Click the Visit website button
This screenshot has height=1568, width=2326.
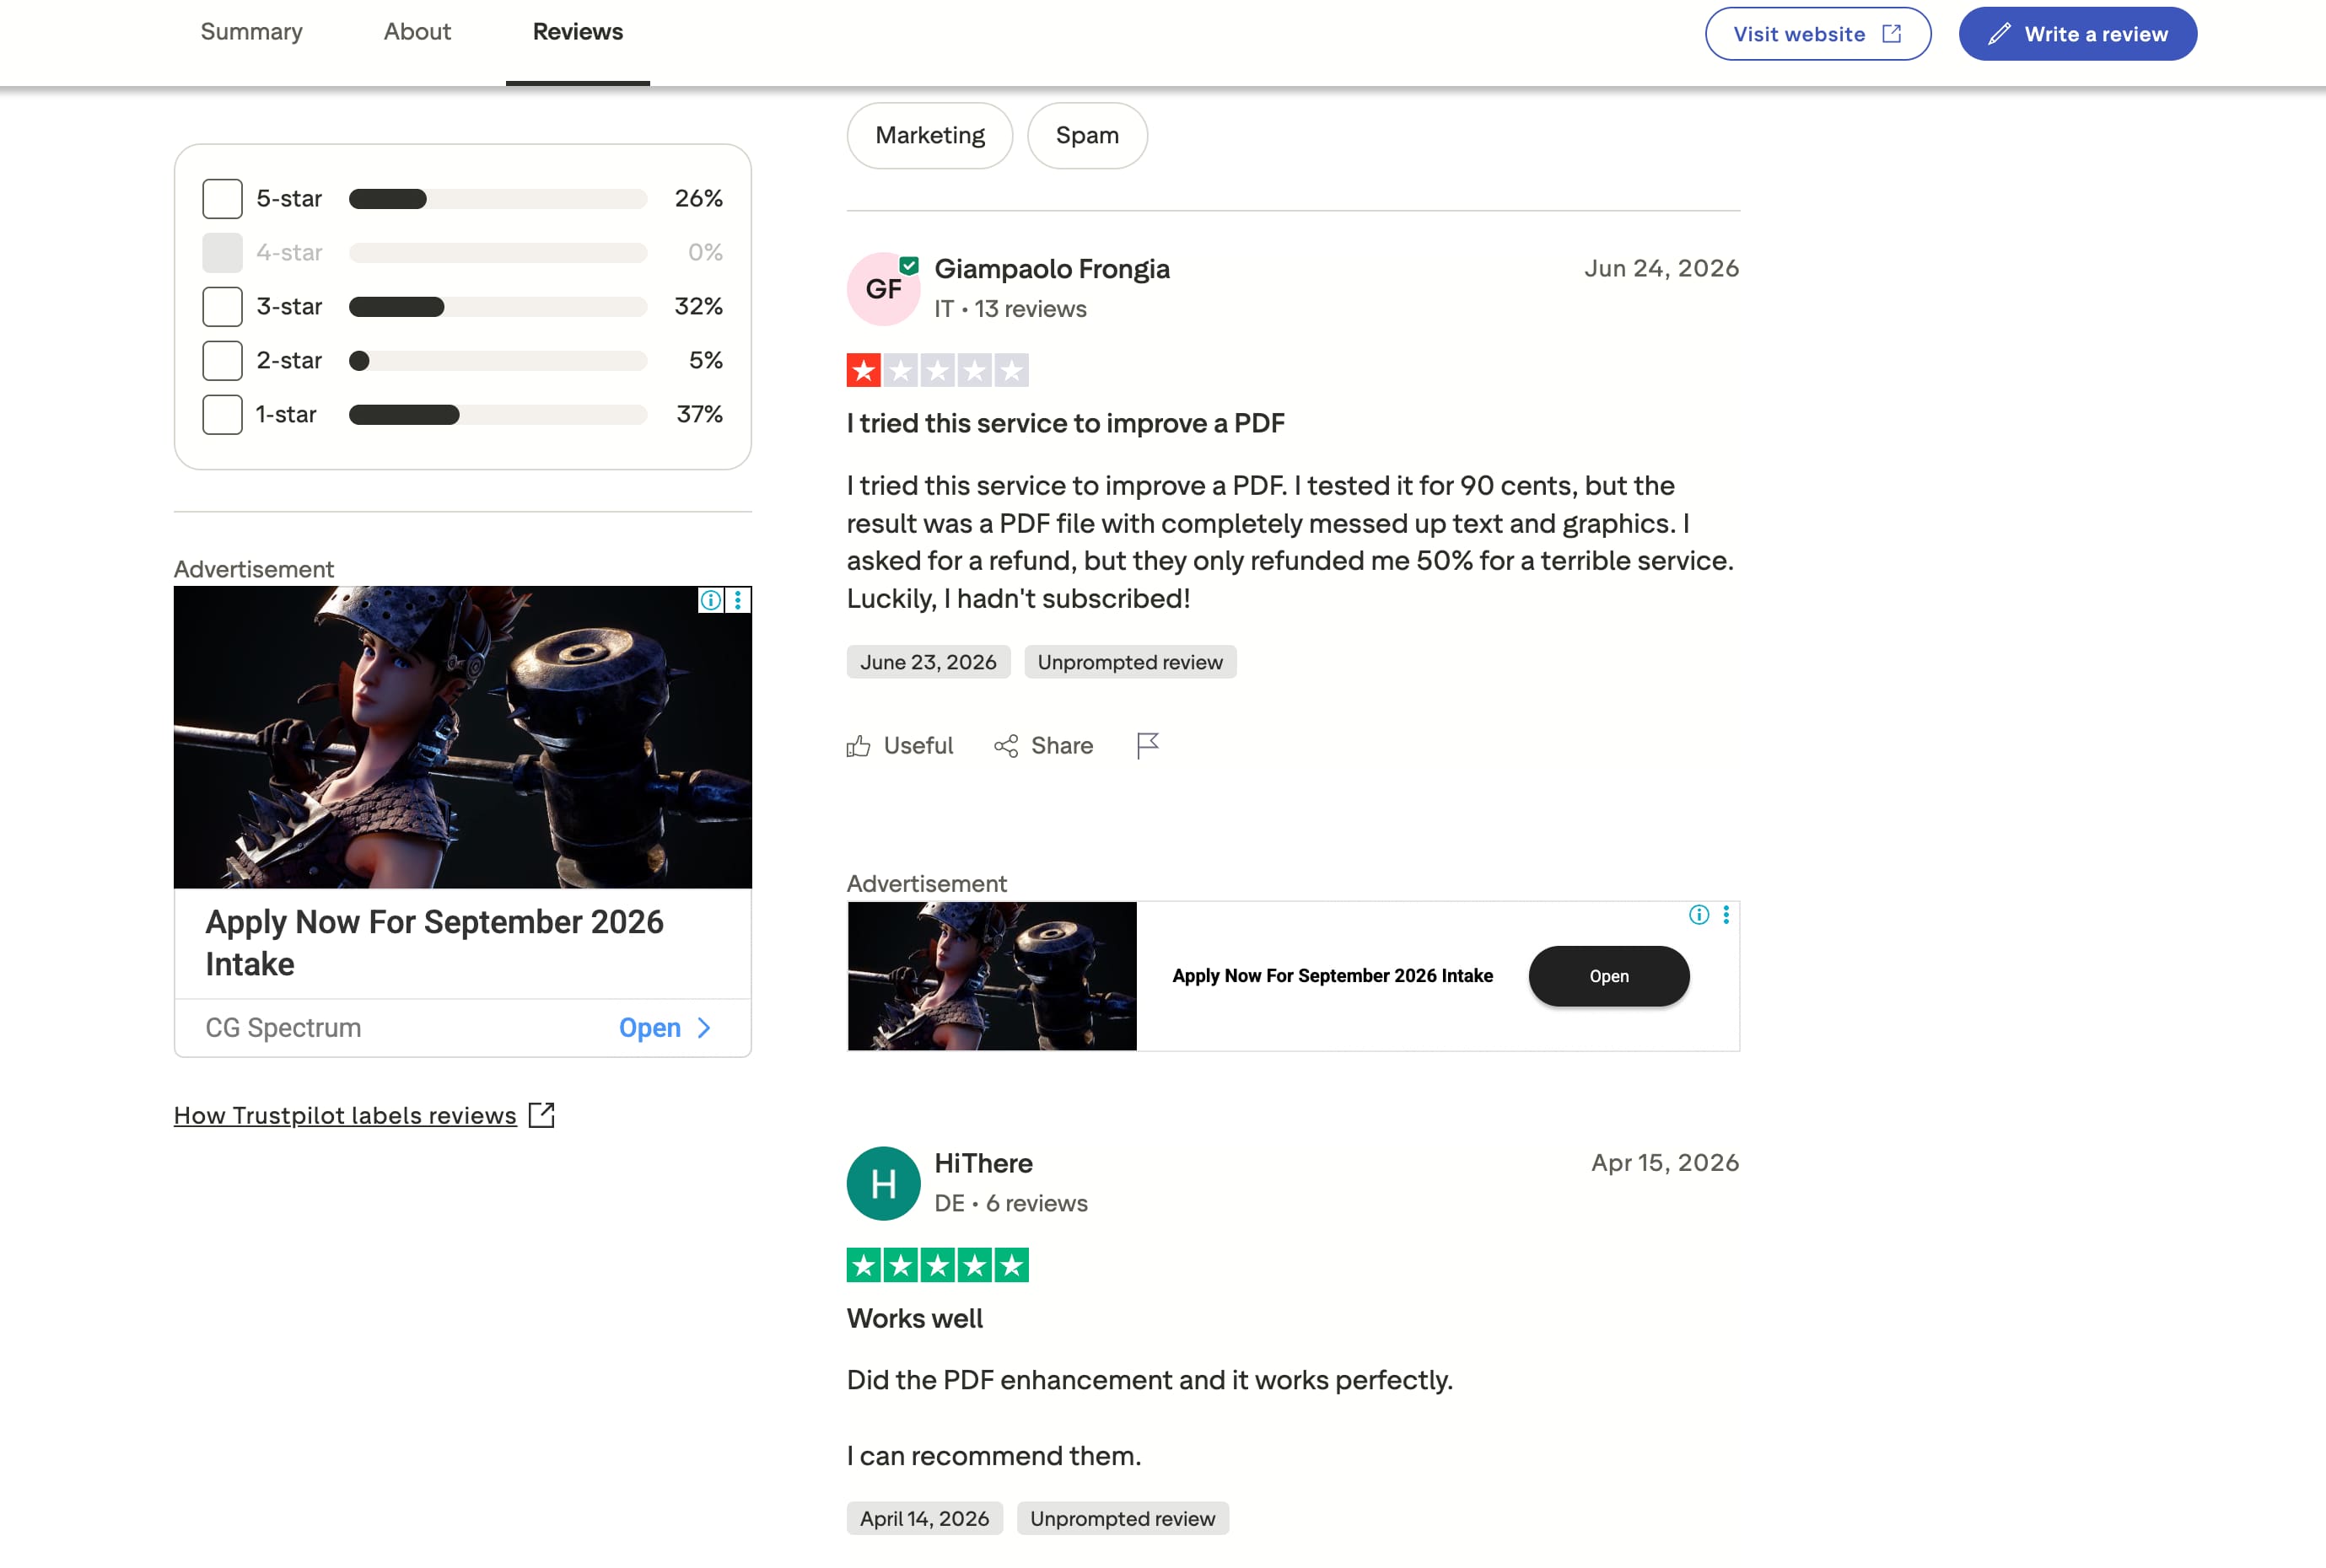1817,34
